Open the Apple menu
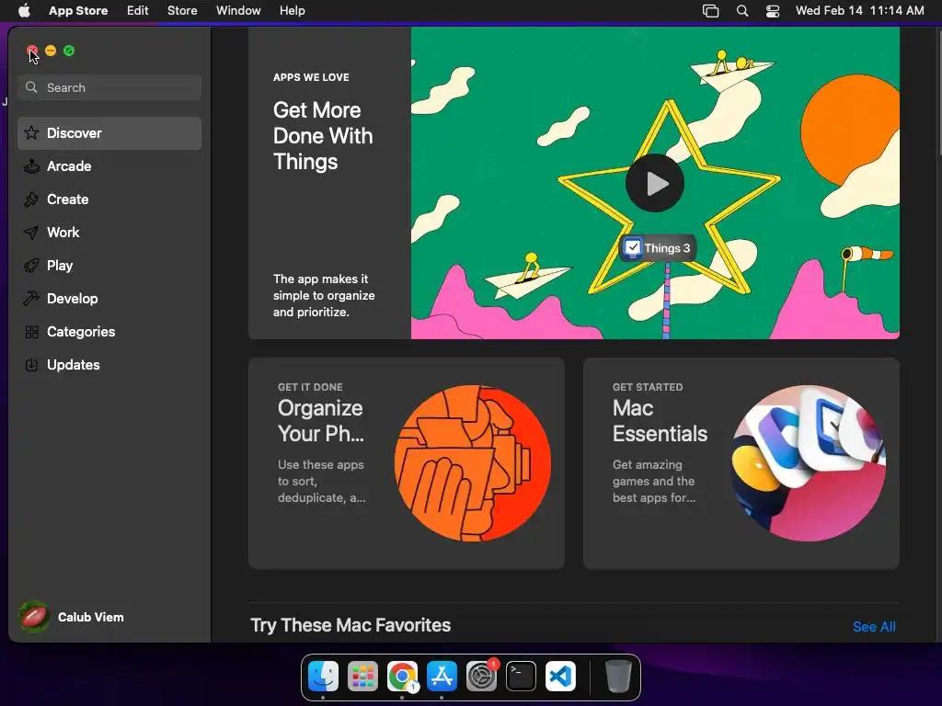The width and height of the screenshot is (942, 706). 24,10
